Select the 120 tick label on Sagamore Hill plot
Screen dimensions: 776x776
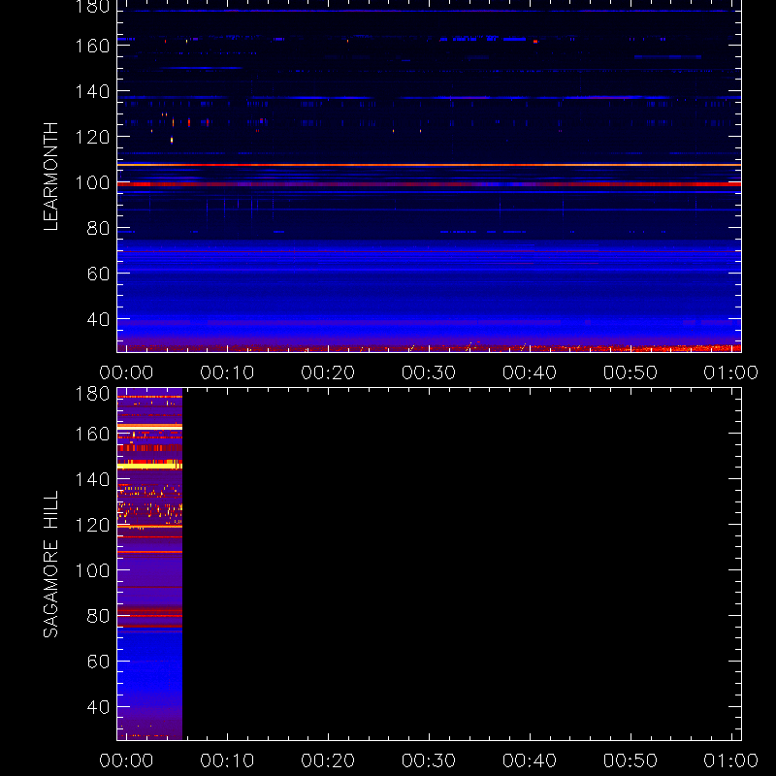click(92, 525)
